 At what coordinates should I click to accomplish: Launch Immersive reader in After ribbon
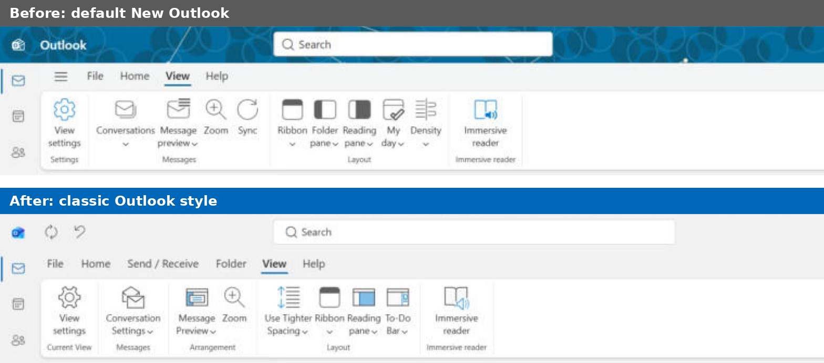coord(456,297)
